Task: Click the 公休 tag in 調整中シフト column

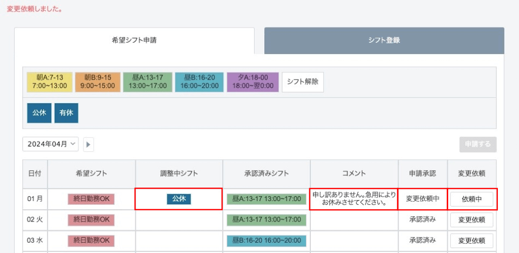Action: (x=179, y=199)
